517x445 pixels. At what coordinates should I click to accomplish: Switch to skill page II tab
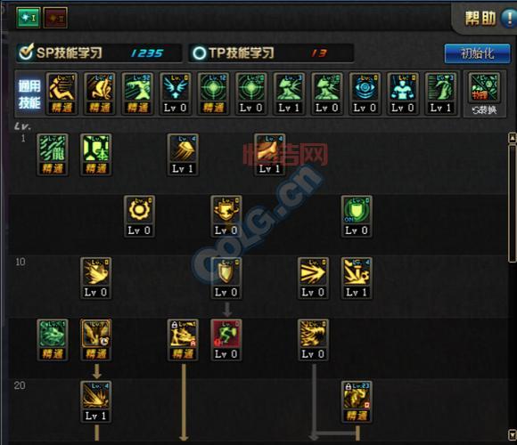tap(55, 18)
